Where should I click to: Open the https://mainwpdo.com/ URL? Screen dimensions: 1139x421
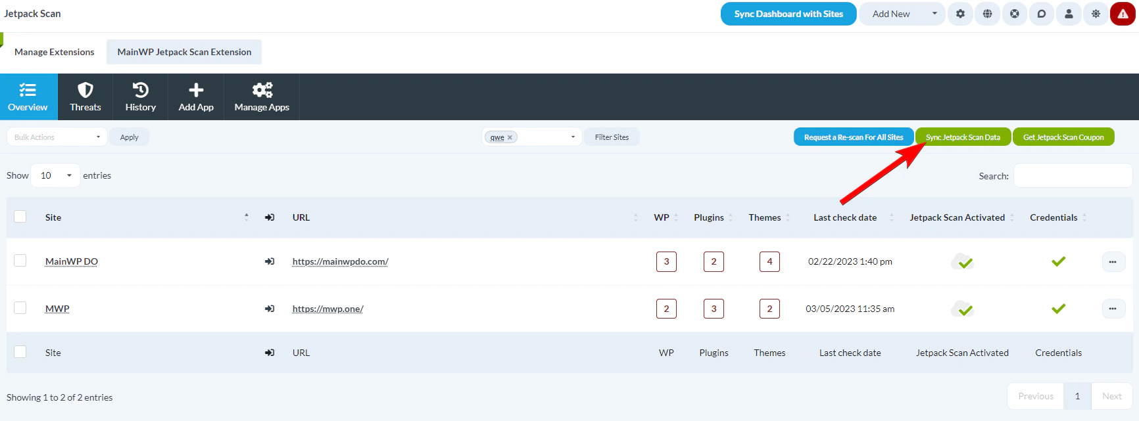[341, 261]
